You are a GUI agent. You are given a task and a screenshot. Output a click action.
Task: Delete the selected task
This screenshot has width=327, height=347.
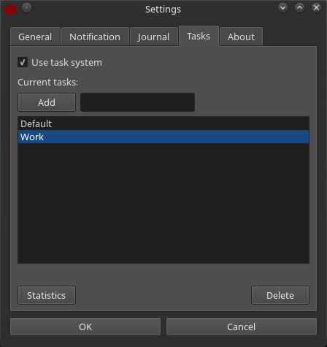pos(280,295)
